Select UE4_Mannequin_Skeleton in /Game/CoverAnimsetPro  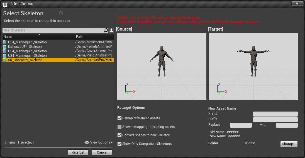tap(58, 51)
